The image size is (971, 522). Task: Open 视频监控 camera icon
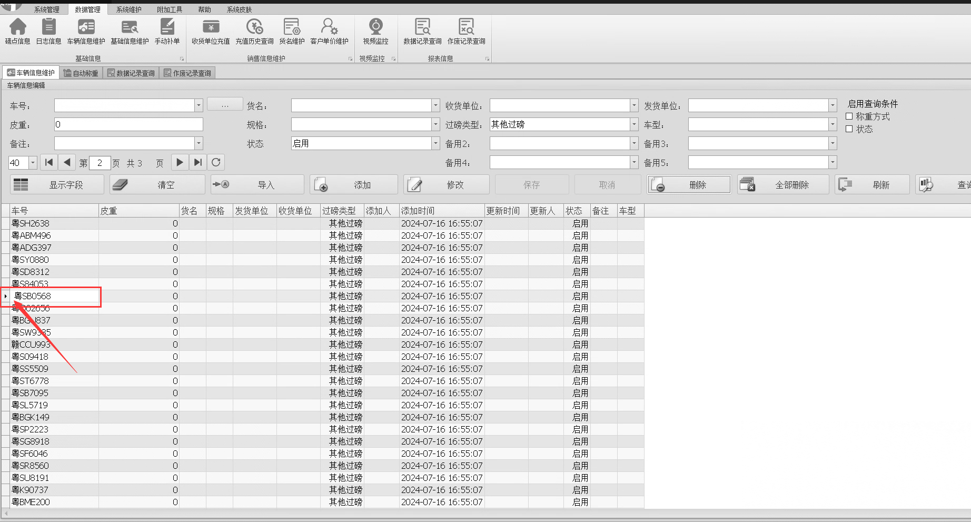pos(375,32)
